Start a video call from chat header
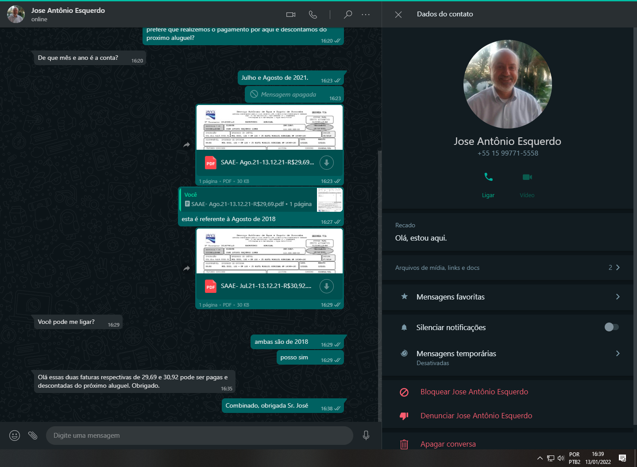The width and height of the screenshot is (637, 467). click(291, 15)
